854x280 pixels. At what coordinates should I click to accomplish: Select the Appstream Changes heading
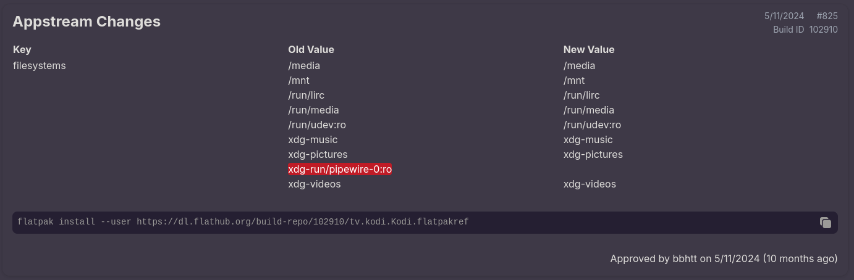tap(87, 22)
